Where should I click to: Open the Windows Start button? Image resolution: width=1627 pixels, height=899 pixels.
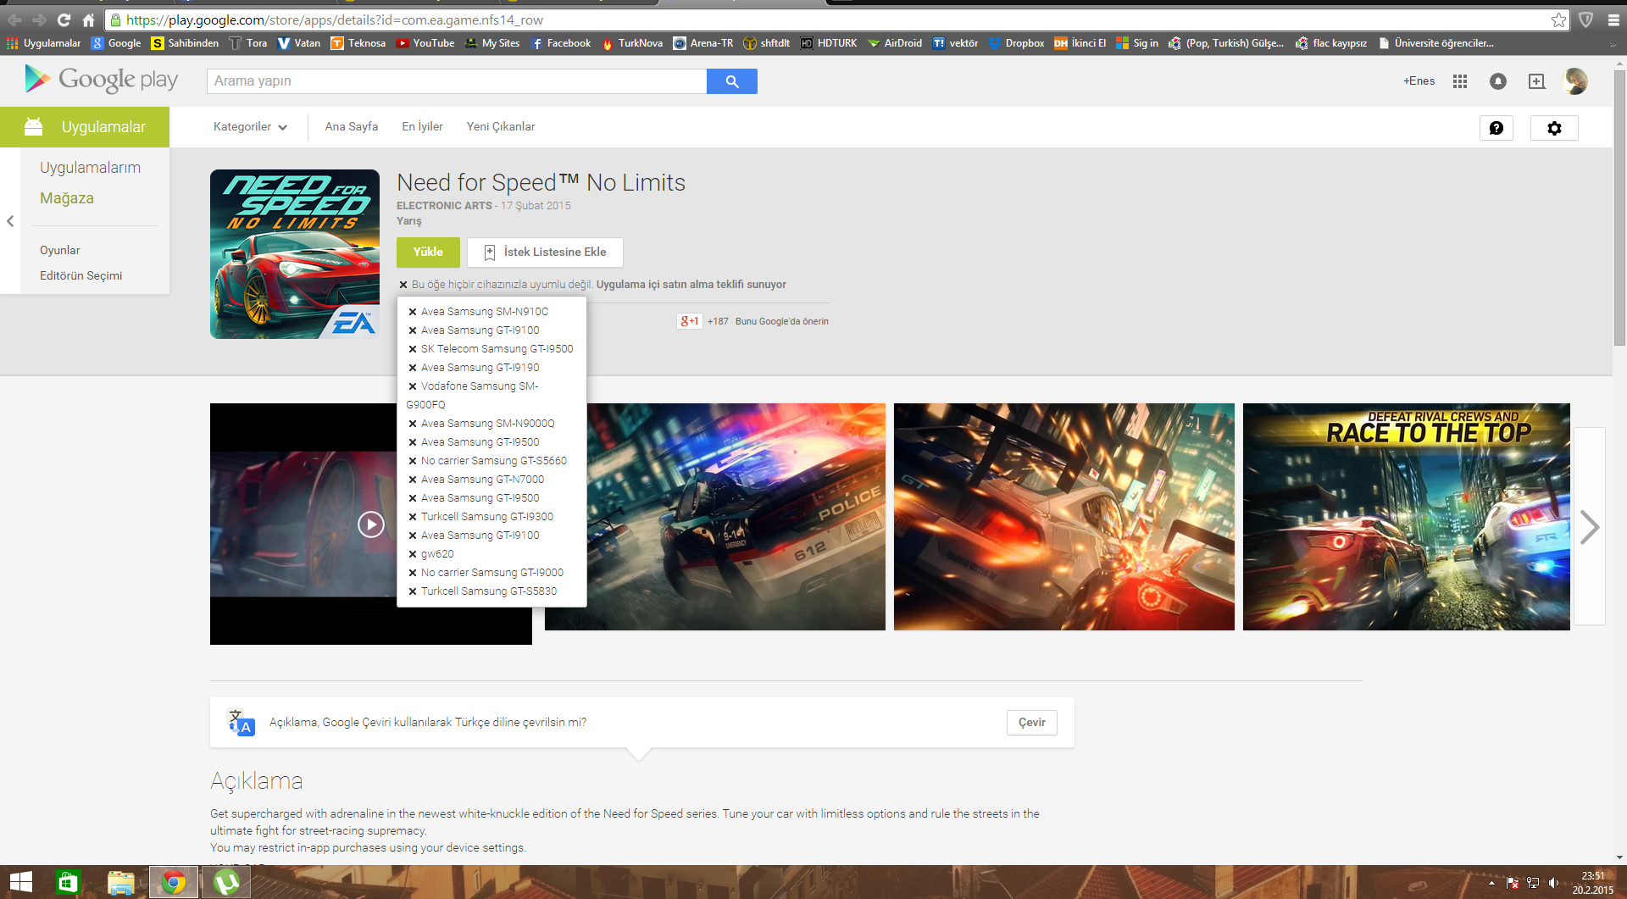click(20, 882)
